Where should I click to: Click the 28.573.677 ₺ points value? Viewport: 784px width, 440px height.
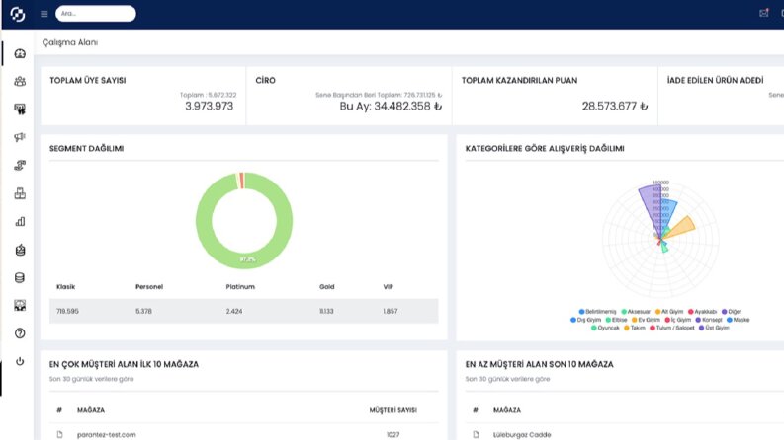tap(615, 106)
